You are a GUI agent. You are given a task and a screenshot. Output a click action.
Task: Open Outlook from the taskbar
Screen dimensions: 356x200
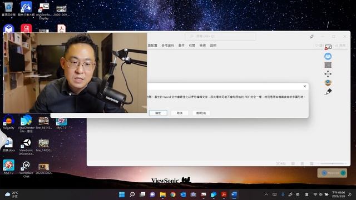(183, 194)
